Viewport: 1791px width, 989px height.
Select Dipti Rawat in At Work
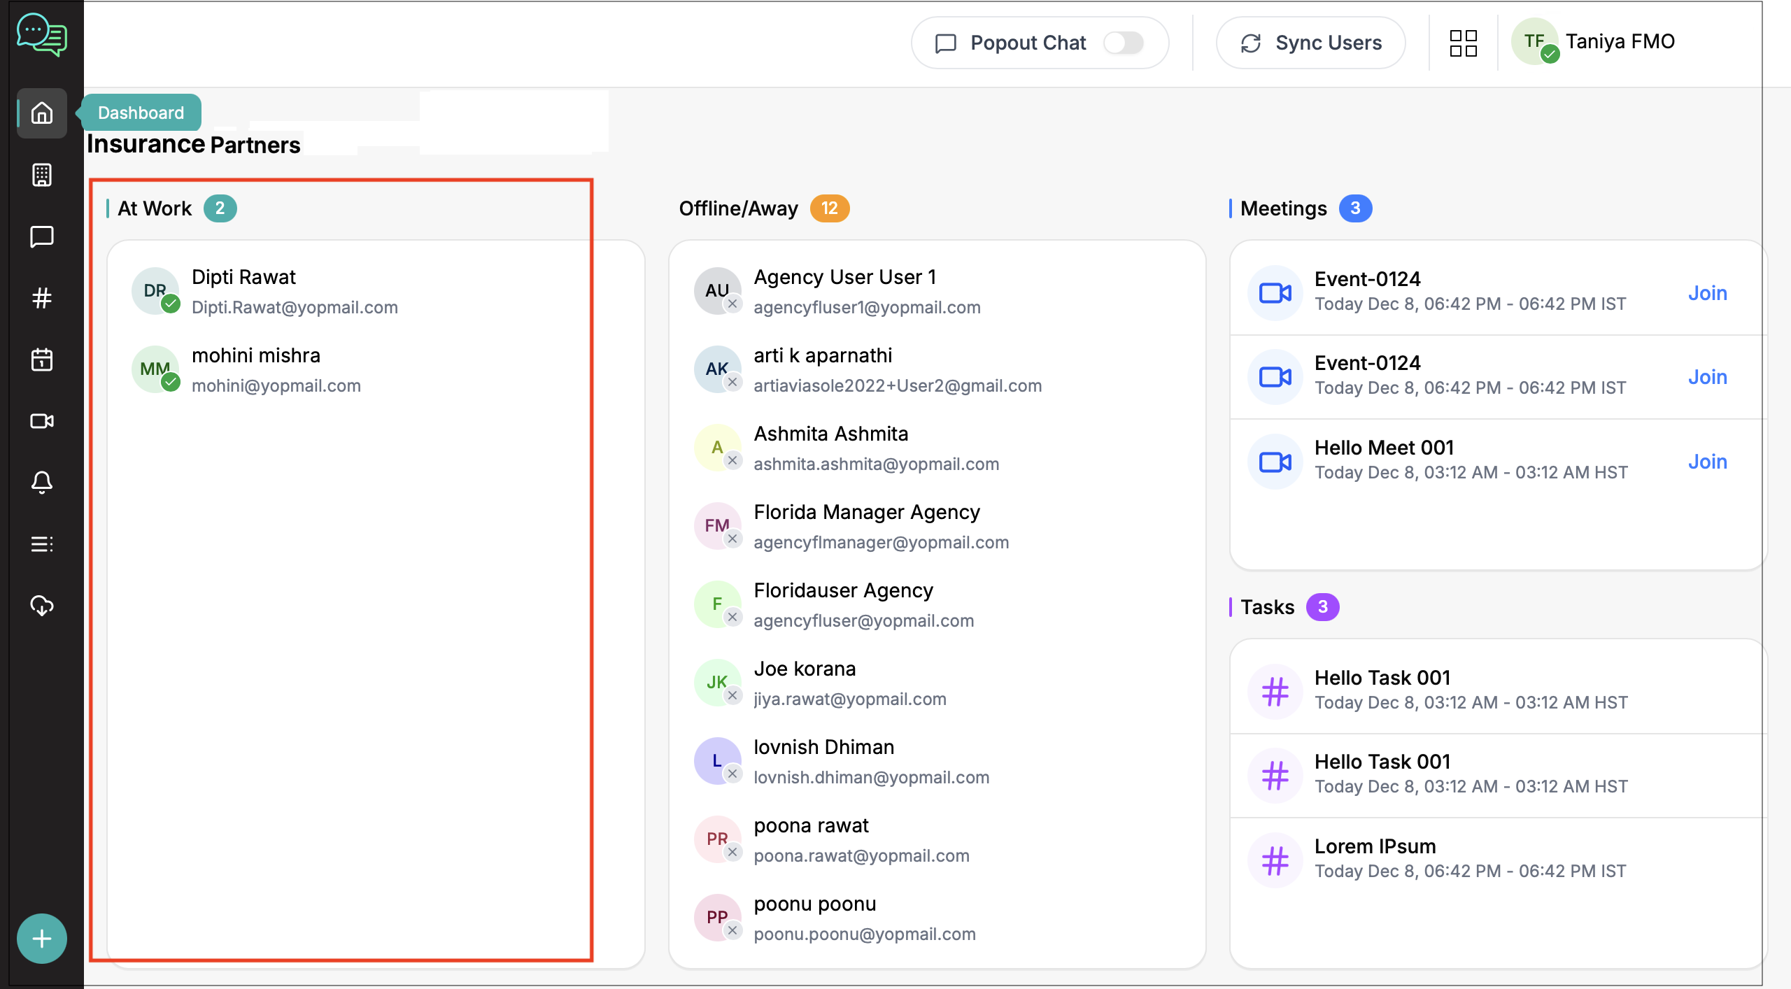click(x=244, y=277)
